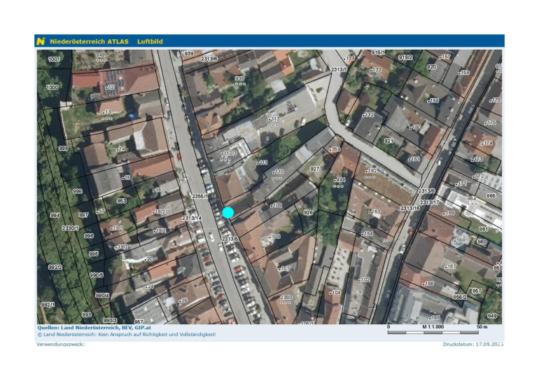Click parcel number 921
The image size is (539, 381).
[x=388, y=141]
